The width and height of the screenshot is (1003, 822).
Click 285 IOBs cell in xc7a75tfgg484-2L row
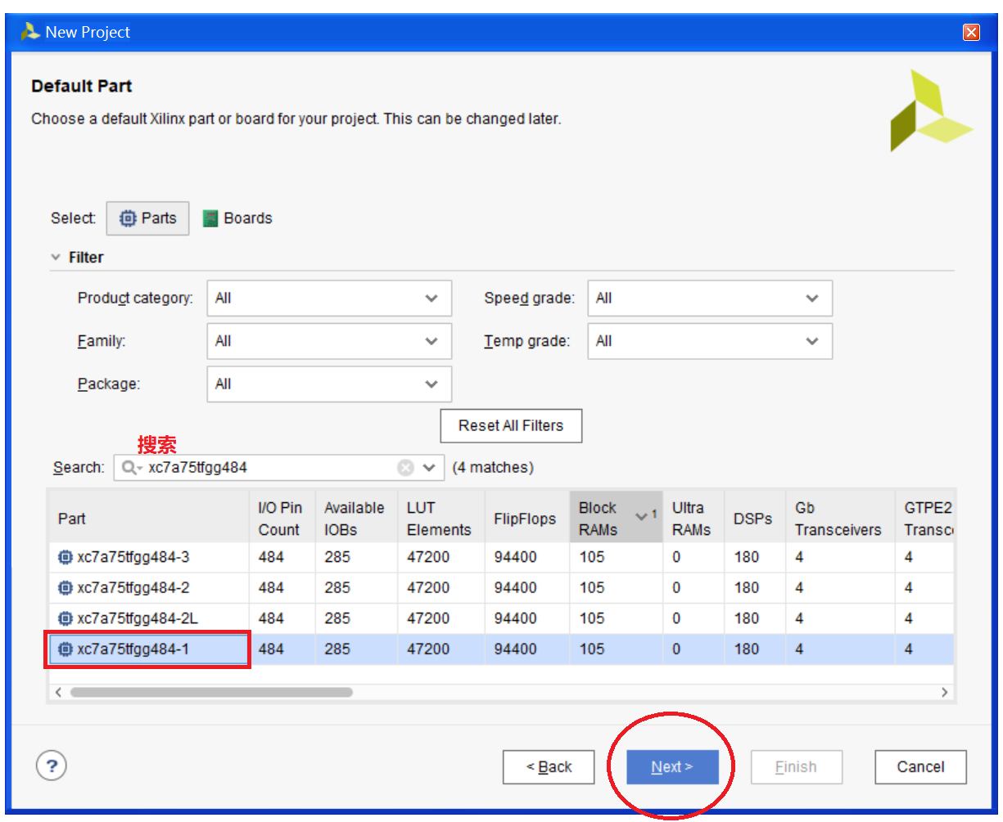[x=356, y=618]
